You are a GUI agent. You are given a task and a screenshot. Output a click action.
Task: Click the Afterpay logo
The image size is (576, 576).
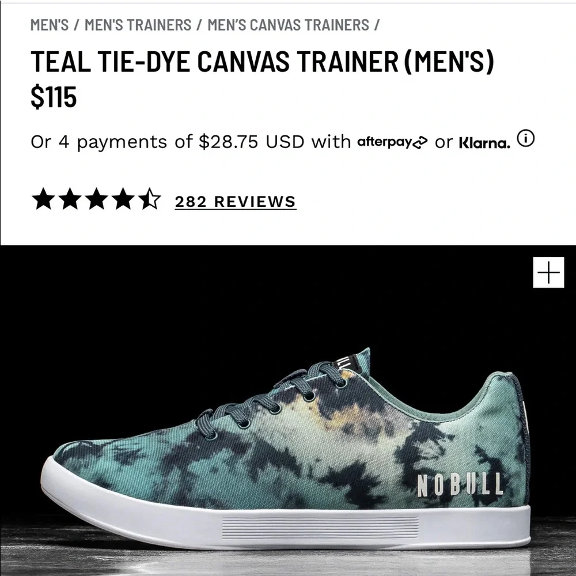tap(392, 142)
